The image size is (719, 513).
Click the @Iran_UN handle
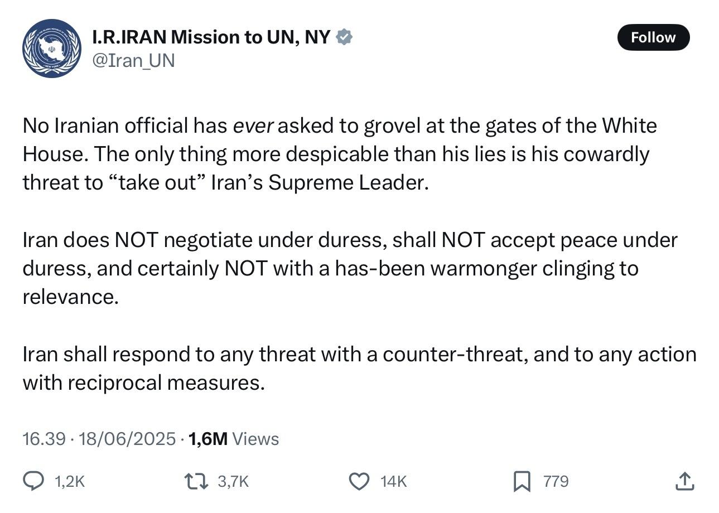point(133,60)
